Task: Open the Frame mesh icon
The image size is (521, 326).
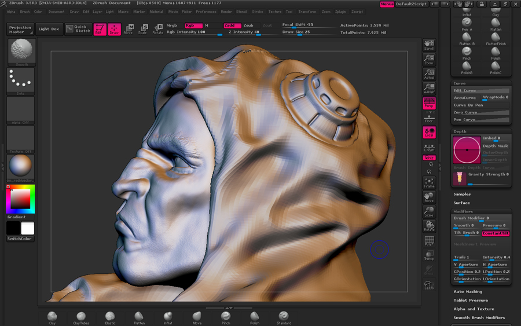Action: pos(429,183)
